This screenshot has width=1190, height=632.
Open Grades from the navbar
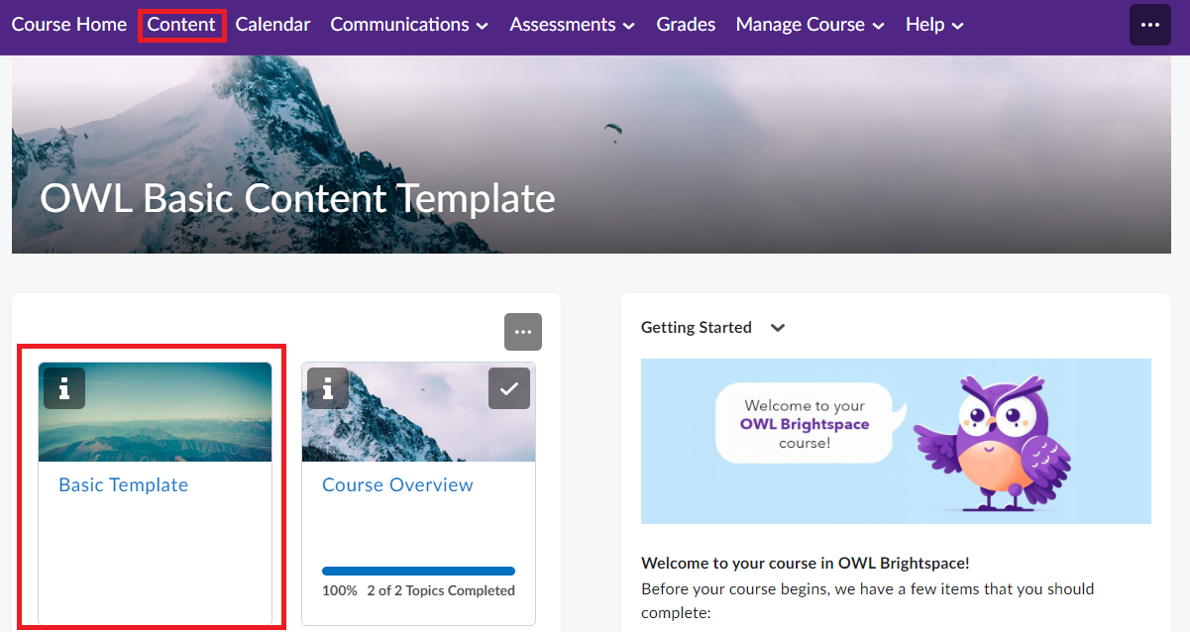pyautogui.click(x=685, y=24)
